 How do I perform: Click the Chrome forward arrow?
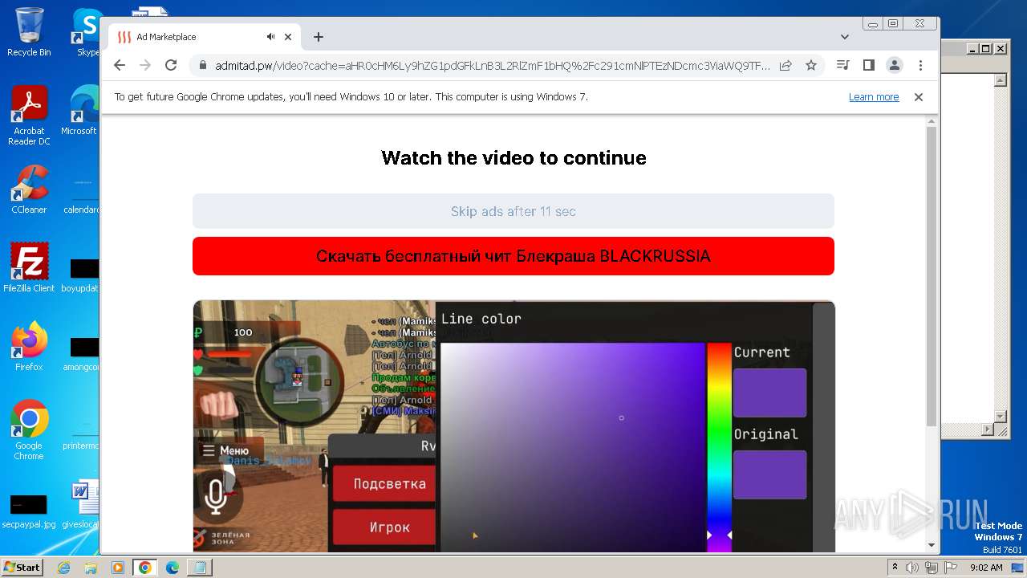[x=145, y=65]
